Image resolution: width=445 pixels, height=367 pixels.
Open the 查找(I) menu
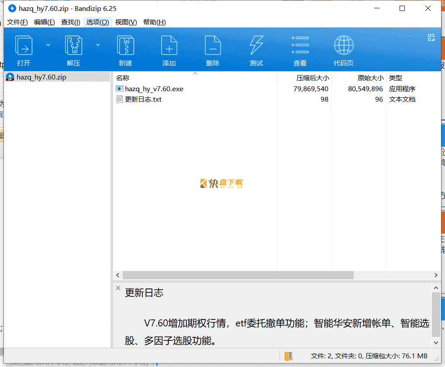pyautogui.click(x=70, y=22)
